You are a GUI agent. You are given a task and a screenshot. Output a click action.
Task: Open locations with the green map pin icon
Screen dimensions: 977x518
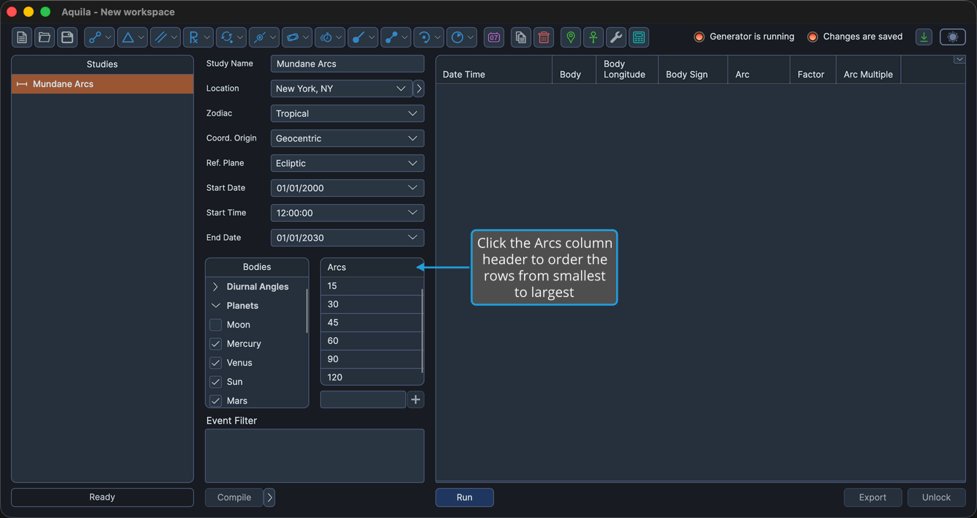pos(571,37)
